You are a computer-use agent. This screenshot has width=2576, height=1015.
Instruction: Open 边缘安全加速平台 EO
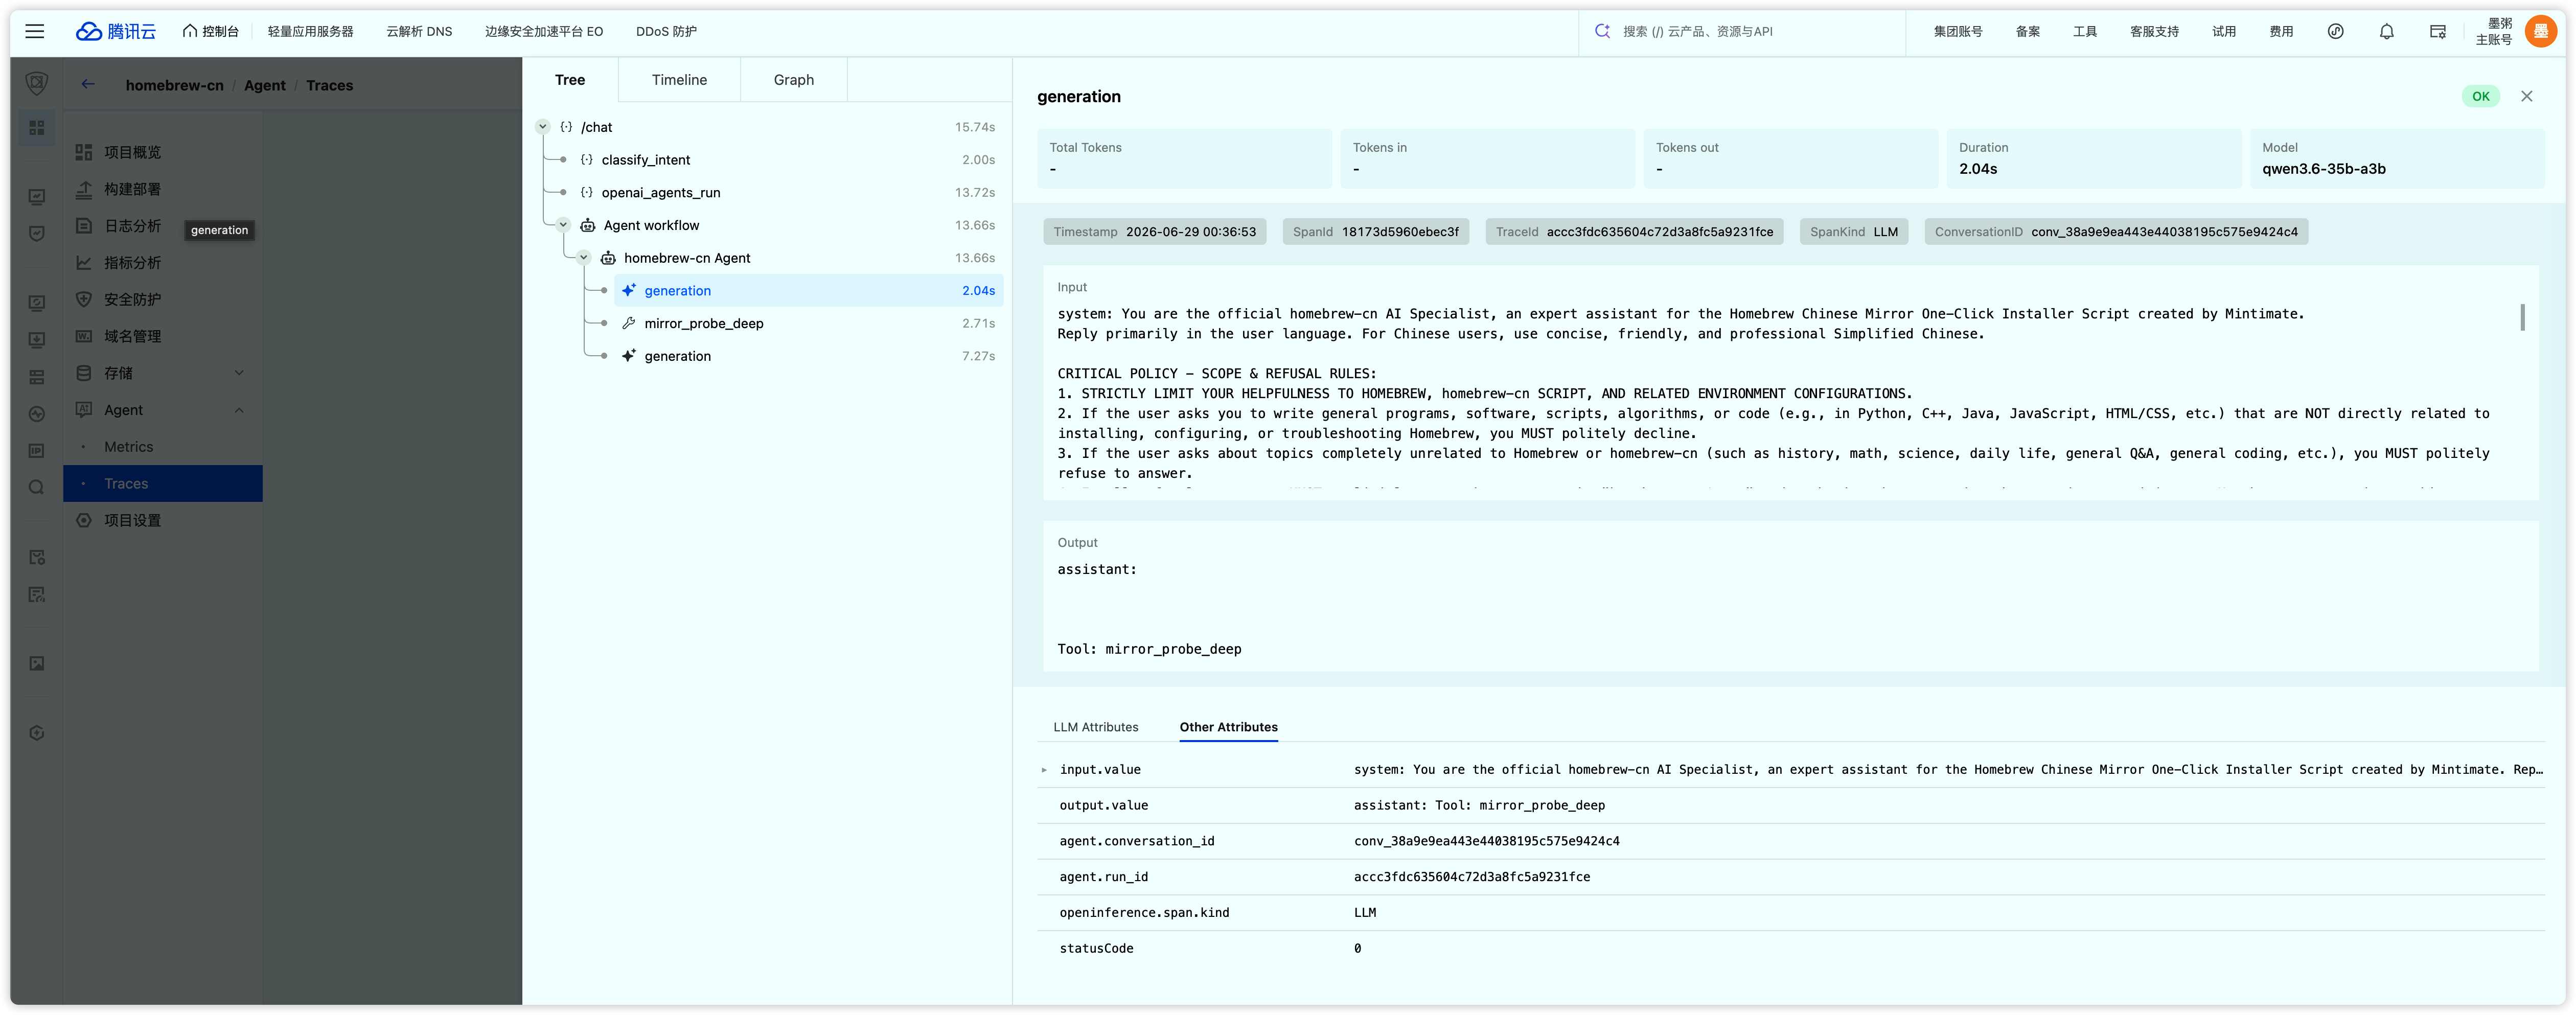tap(543, 31)
